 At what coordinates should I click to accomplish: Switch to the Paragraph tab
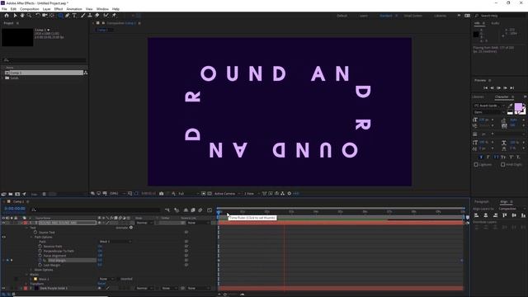[x=482, y=201]
